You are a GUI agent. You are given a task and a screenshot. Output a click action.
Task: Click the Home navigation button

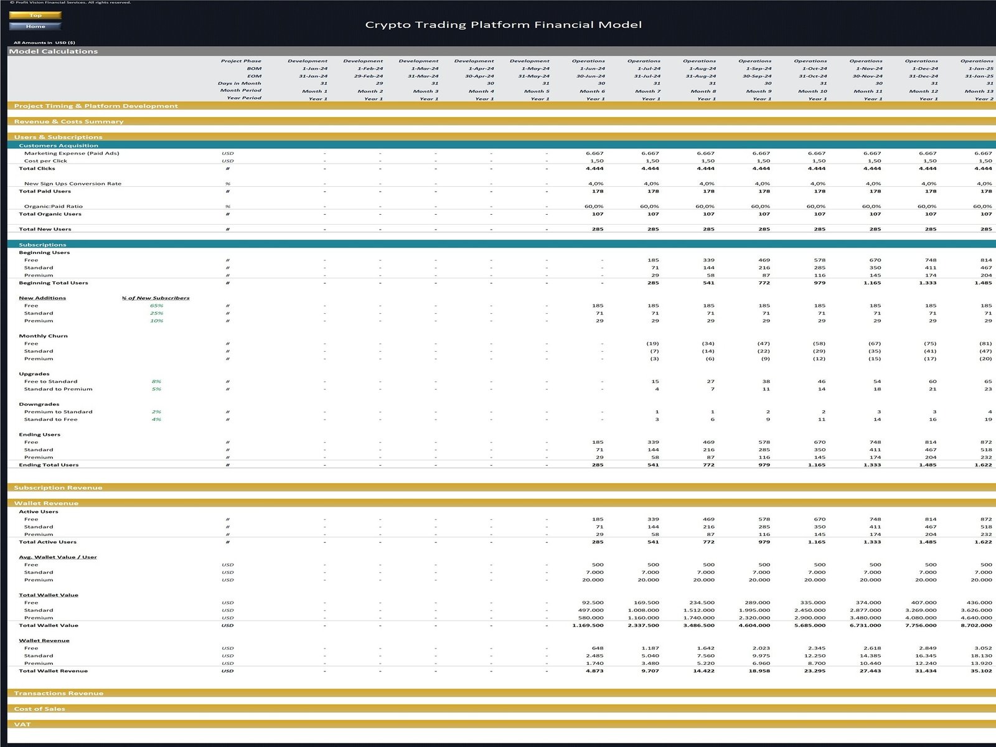coord(35,26)
